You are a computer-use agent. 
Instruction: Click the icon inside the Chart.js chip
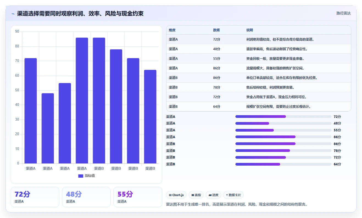click(x=170, y=195)
